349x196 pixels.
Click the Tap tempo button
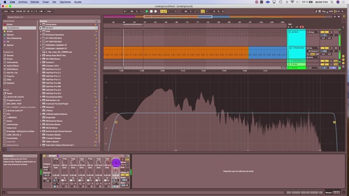pyautogui.click(x=12, y=11)
